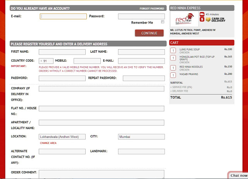Click the restaurant address near Lotus Petrol Pump

[193, 32]
